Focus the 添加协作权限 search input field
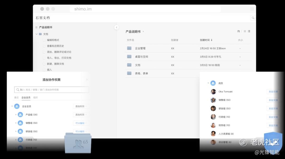 [52, 90]
